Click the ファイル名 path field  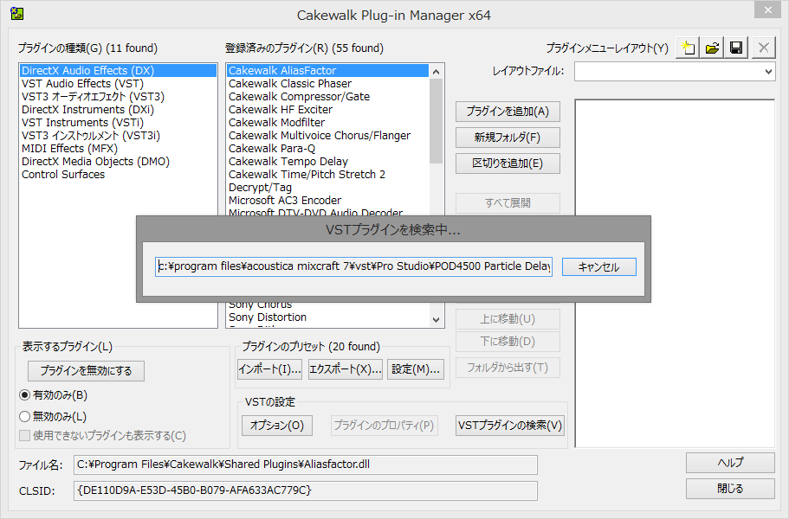click(x=306, y=465)
